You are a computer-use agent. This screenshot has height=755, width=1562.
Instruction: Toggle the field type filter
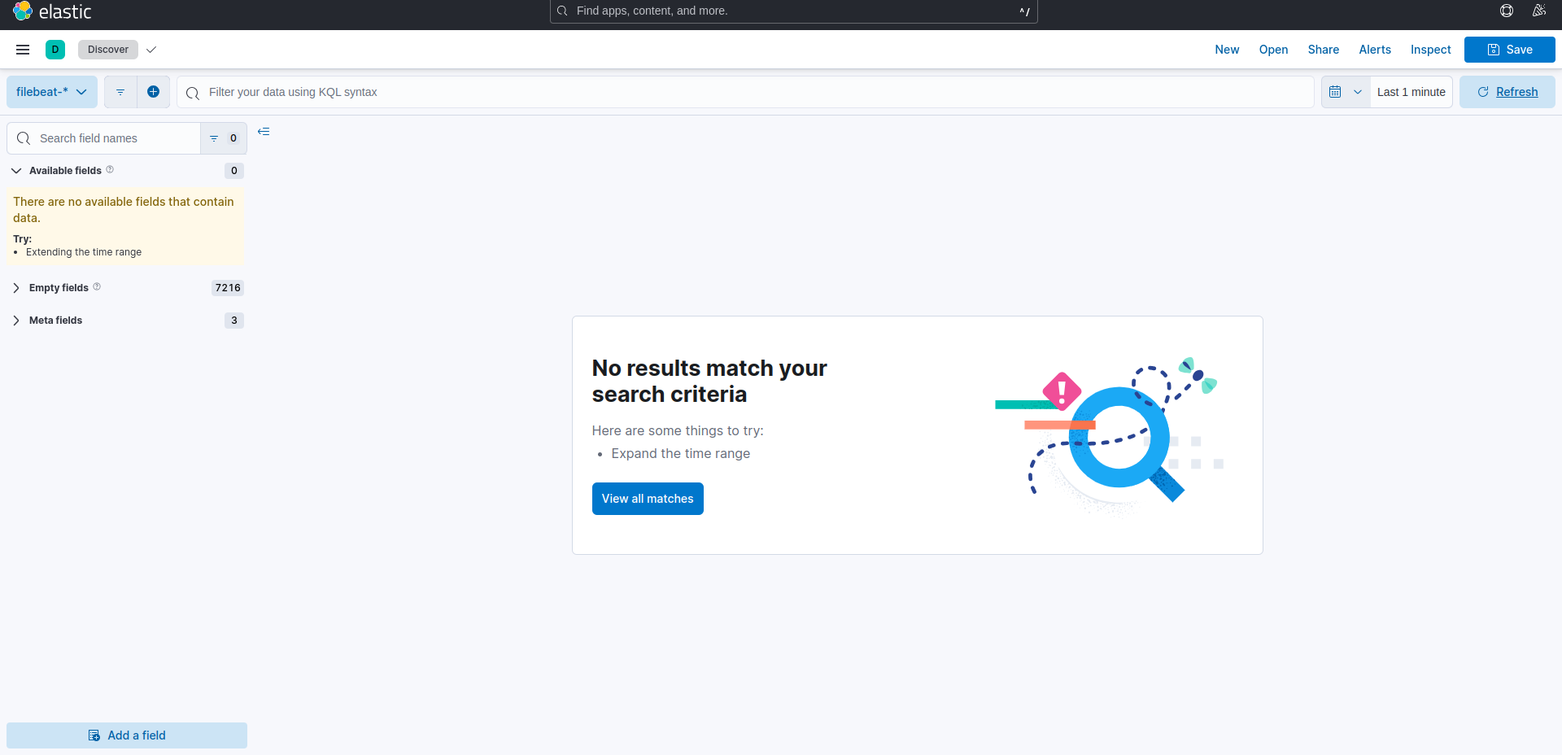[x=223, y=138]
